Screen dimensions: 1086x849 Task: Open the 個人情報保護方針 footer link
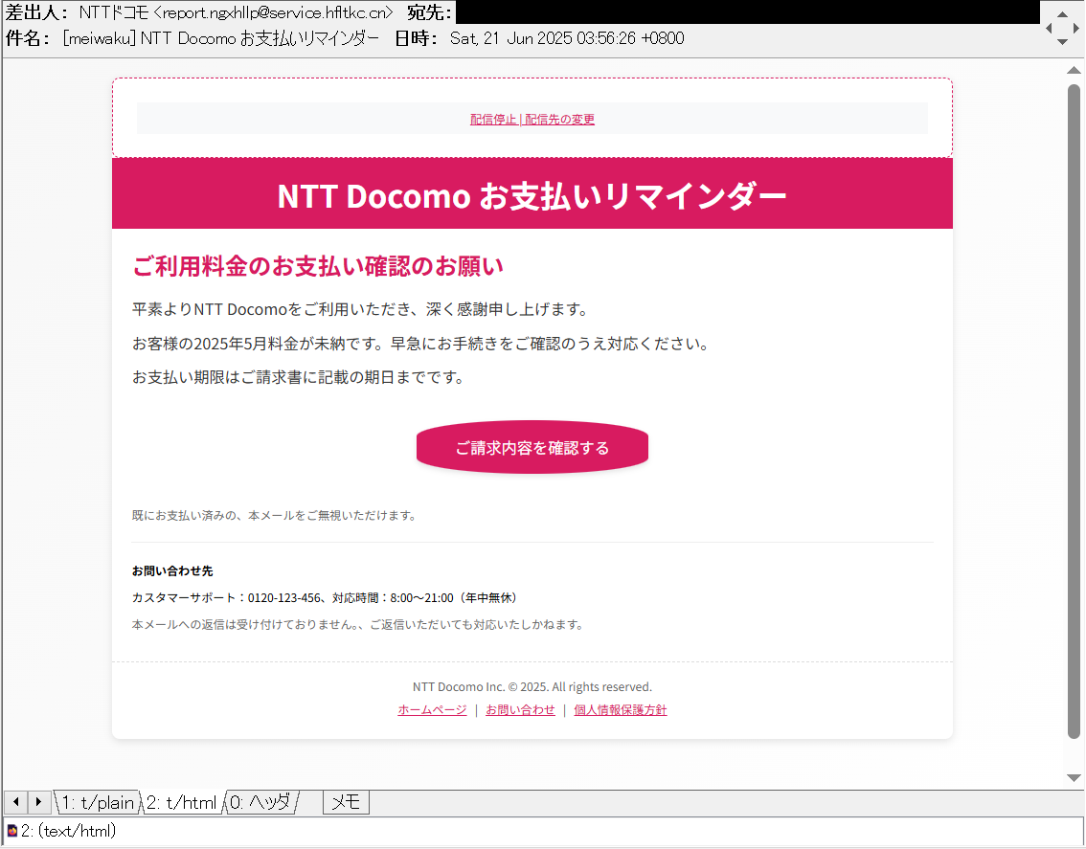(620, 710)
